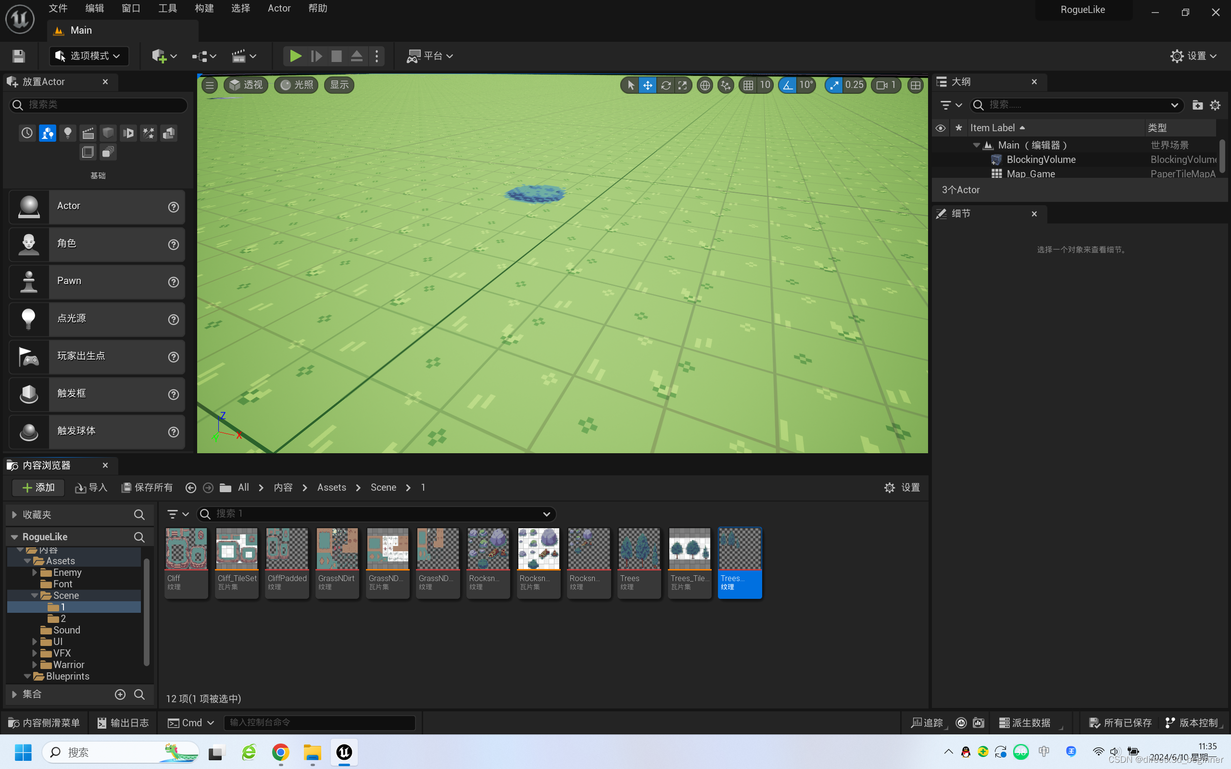
Task: Click the history back arrow in Content Browser
Action: point(191,488)
